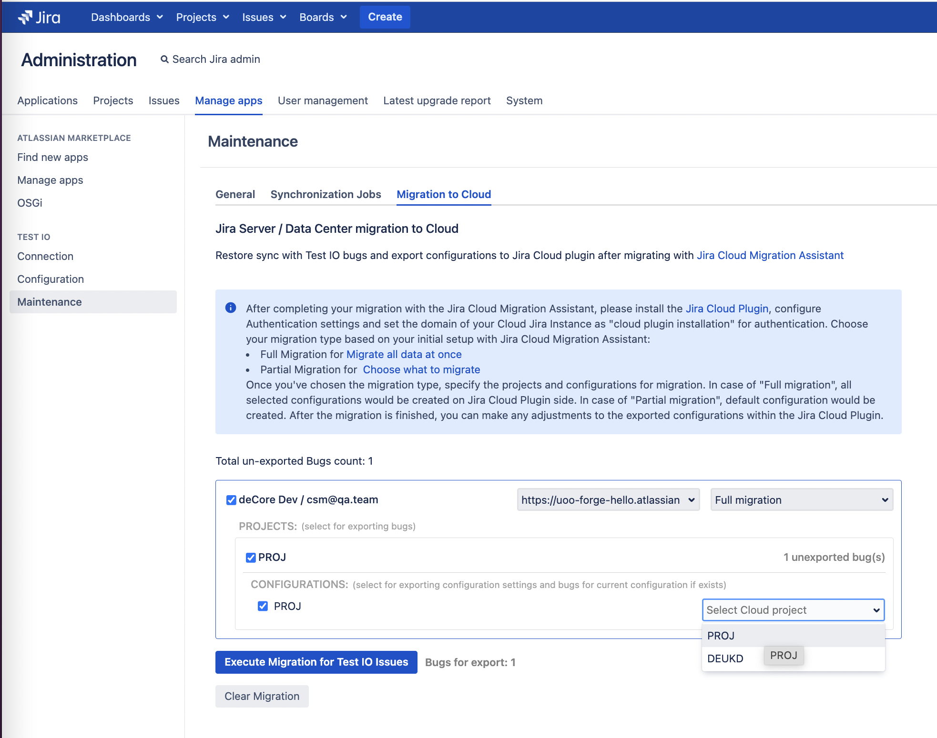The width and height of the screenshot is (937, 738).
Task: Open the Boards dropdown menu
Action: [x=323, y=17]
